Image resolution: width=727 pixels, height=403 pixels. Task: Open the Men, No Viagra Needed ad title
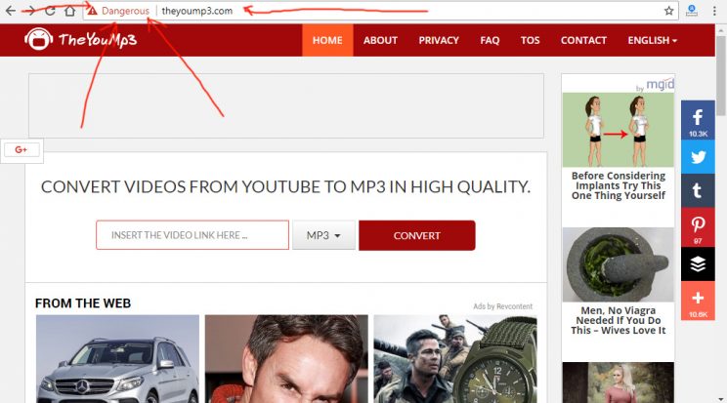coord(618,321)
